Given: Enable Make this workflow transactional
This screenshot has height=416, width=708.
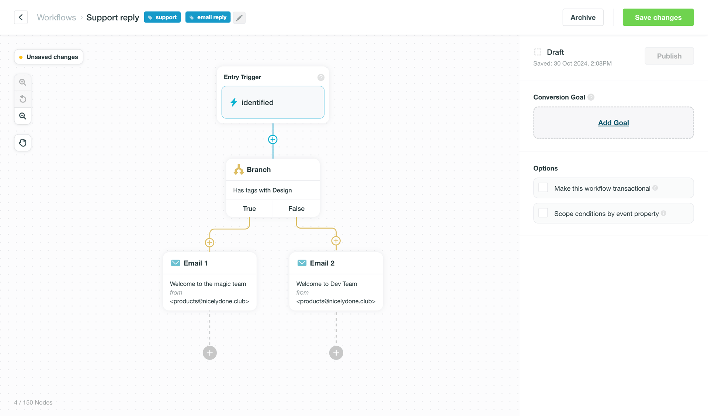Looking at the screenshot, I should [543, 187].
